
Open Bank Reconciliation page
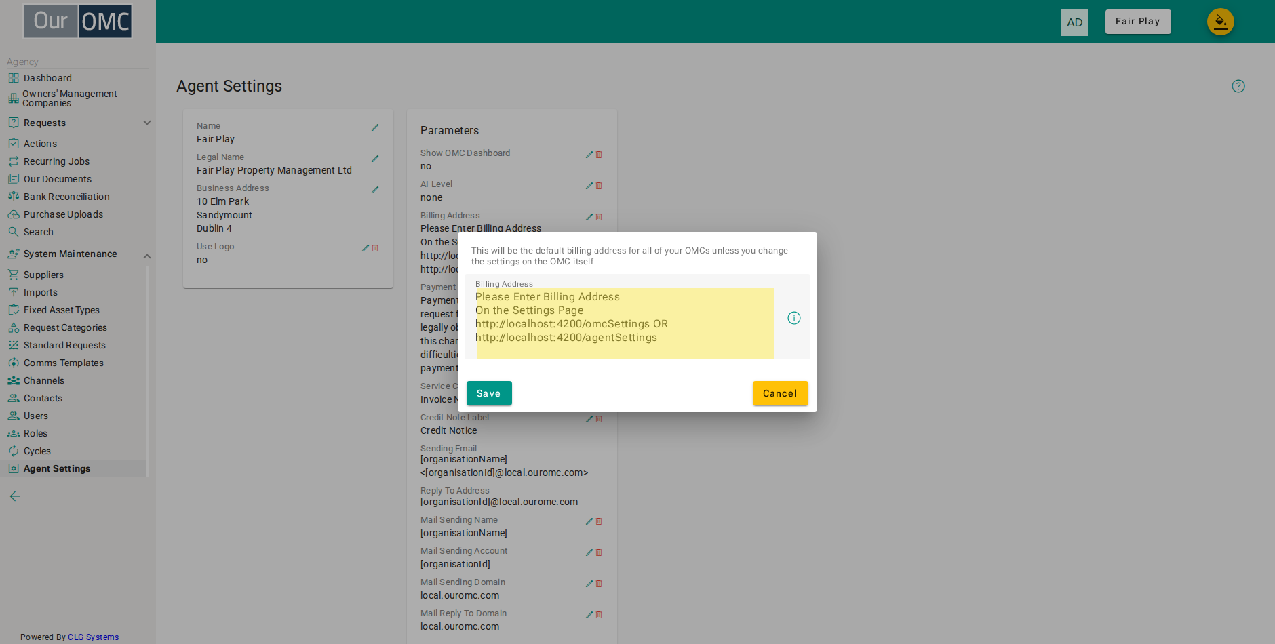(x=66, y=197)
